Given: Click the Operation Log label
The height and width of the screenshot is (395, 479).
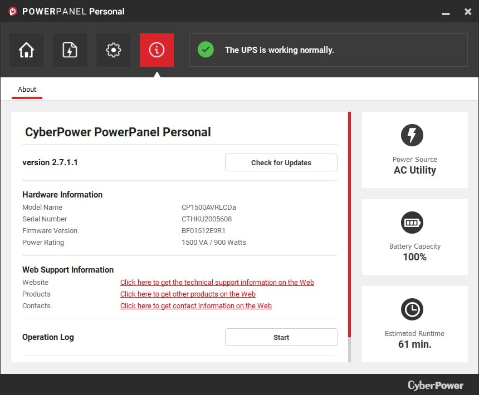Looking at the screenshot, I should point(48,337).
